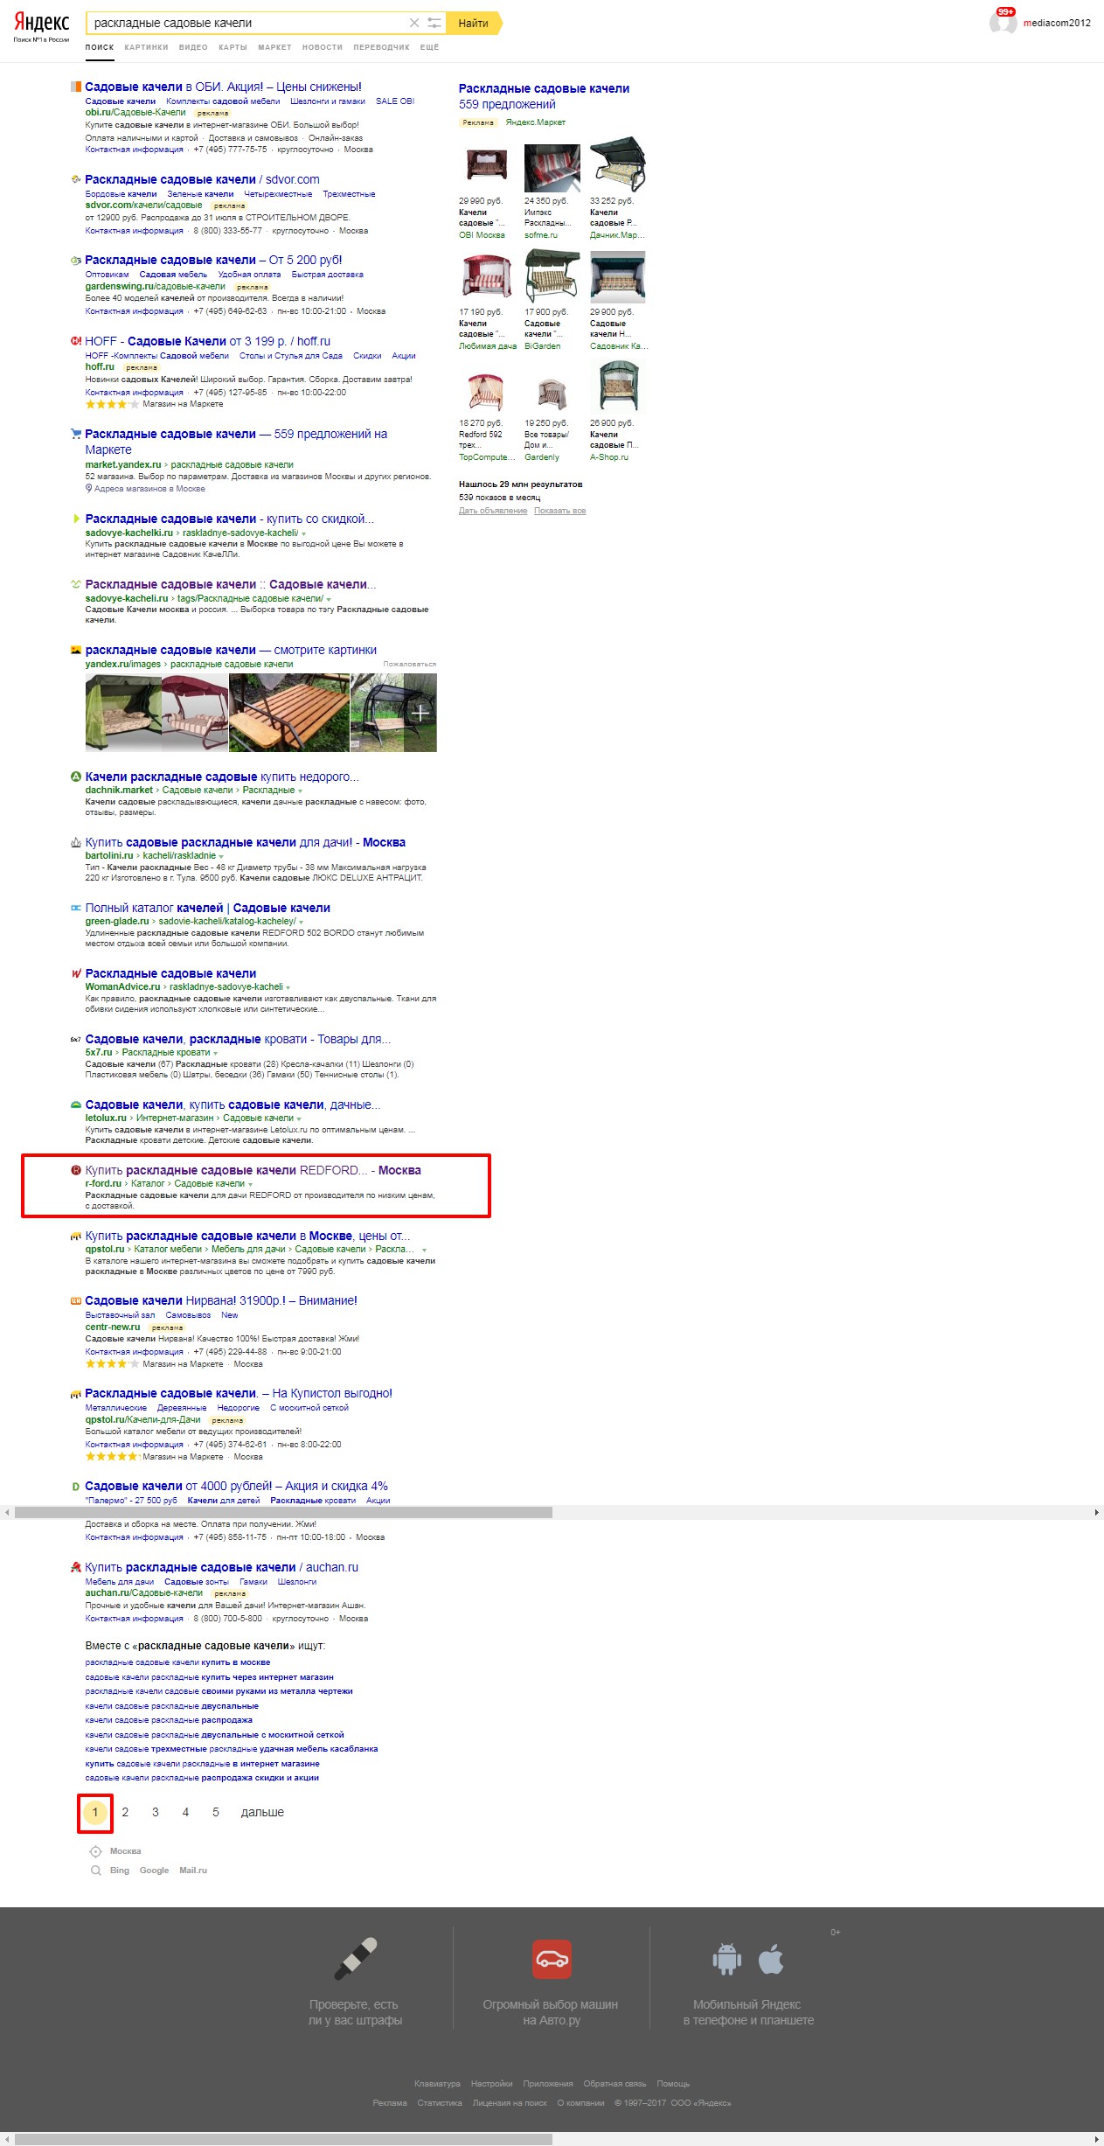The width and height of the screenshot is (1104, 2146).
Task: Click the location target icon near Москва
Action: pyautogui.click(x=96, y=1851)
